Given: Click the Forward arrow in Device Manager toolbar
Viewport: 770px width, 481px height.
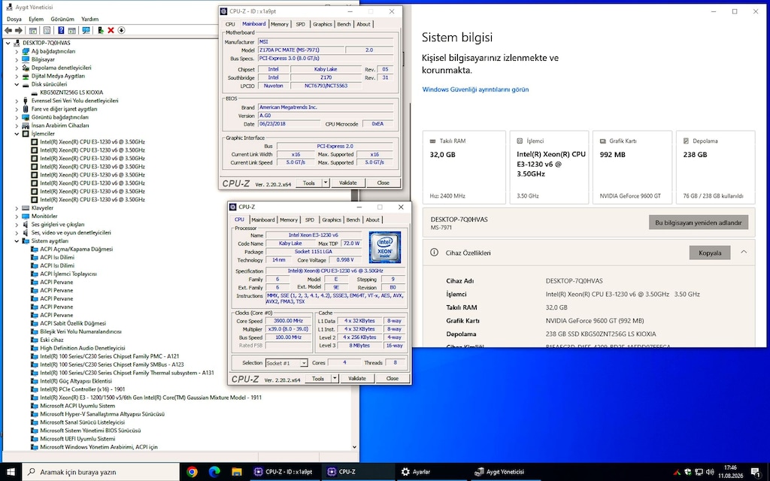Looking at the screenshot, I should (x=19, y=30).
